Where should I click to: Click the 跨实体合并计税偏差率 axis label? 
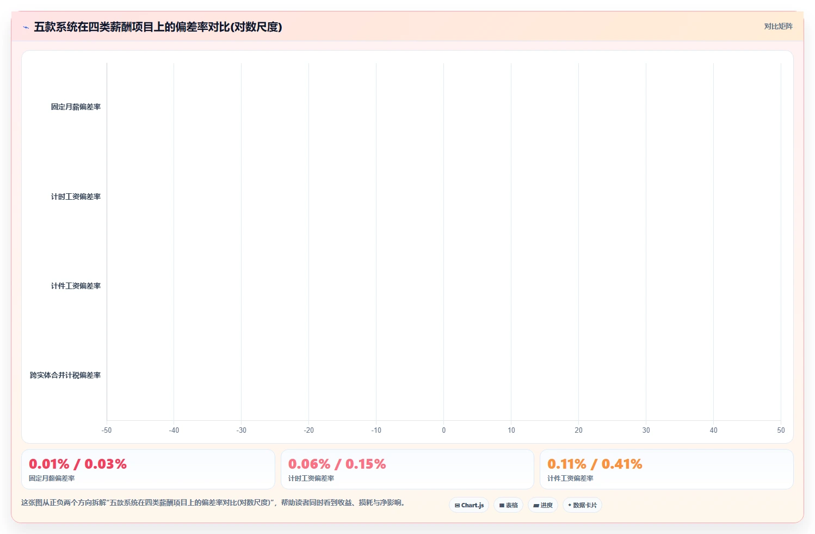(x=65, y=375)
